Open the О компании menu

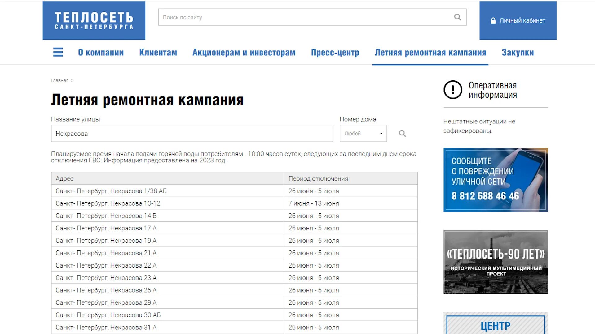[101, 53]
